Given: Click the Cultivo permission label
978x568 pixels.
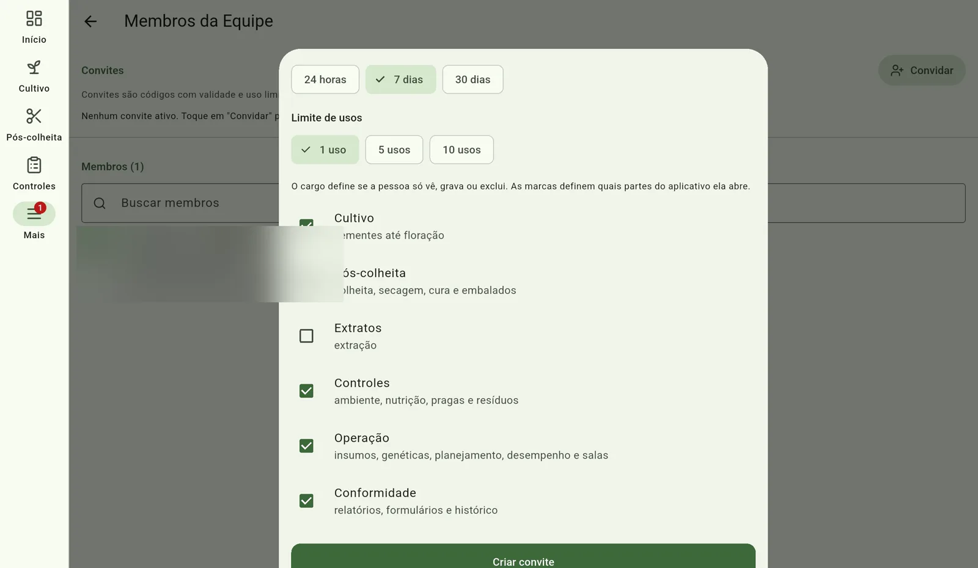Looking at the screenshot, I should 354,218.
